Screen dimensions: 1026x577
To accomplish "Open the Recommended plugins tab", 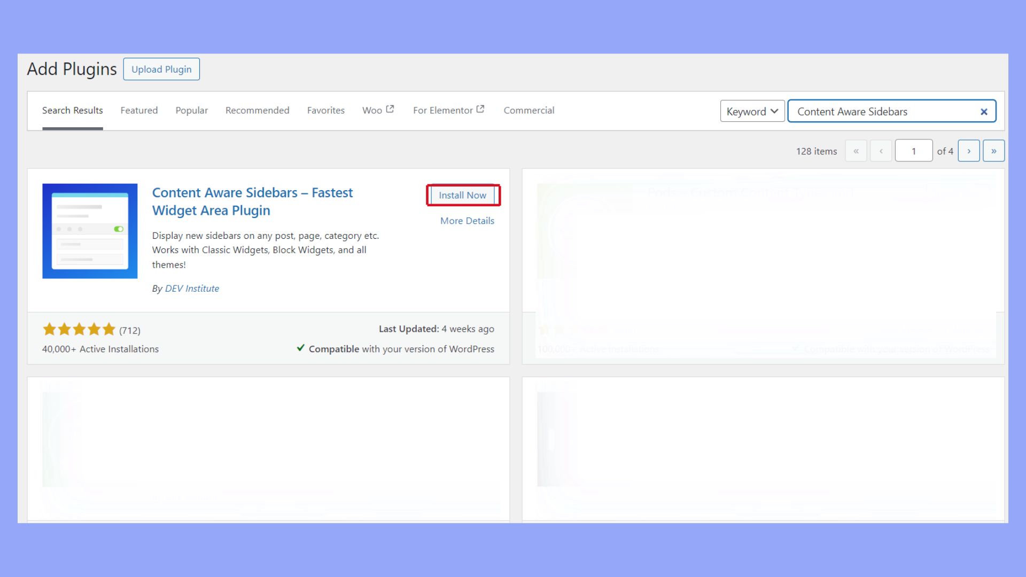I will click(x=257, y=110).
